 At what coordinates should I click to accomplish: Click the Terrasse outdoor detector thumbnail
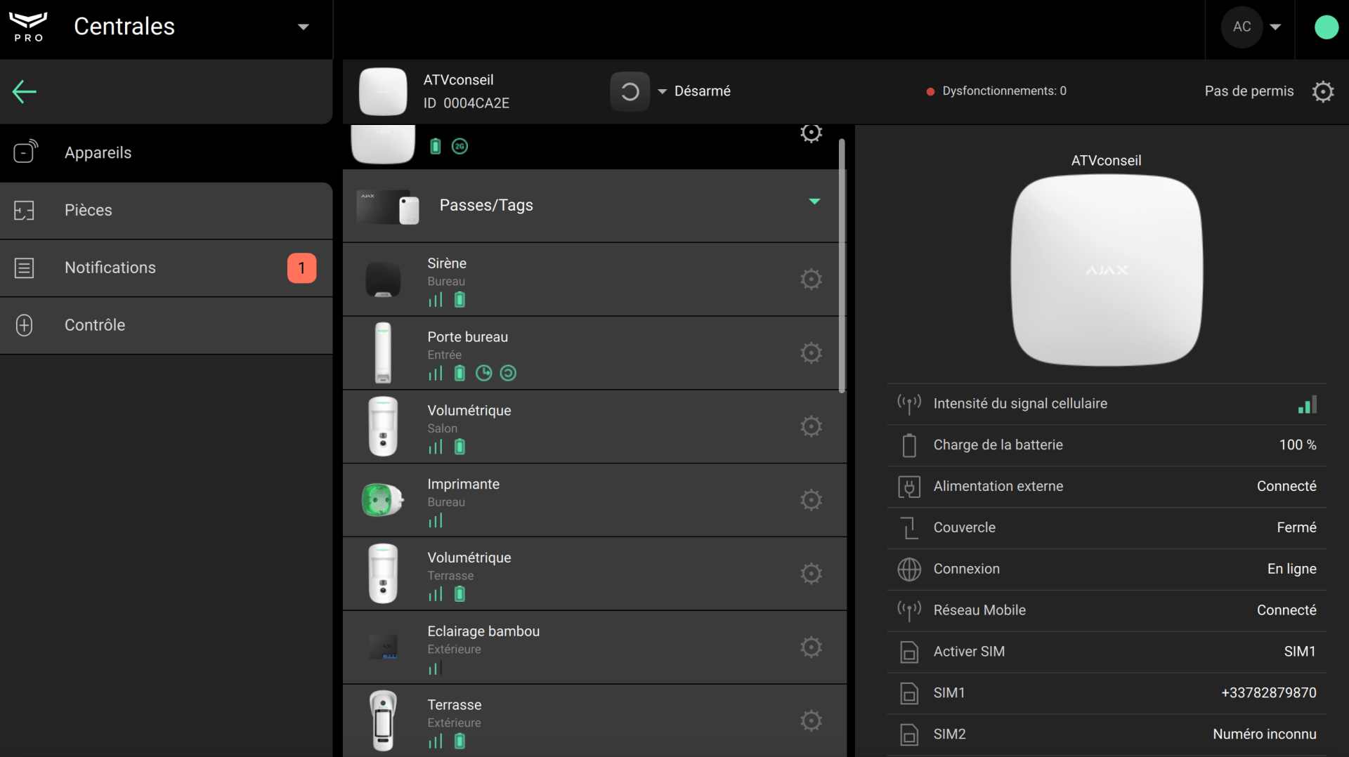pyautogui.click(x=383, y=720)
